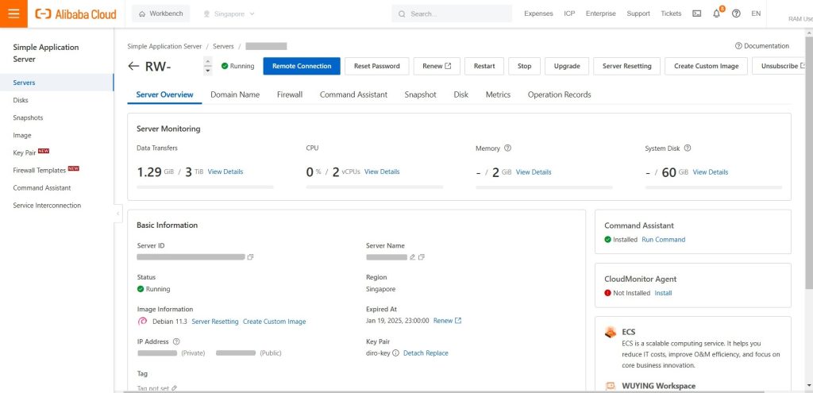
Task: Switch to Domain Name tab
Action: [x=235, y=95]
